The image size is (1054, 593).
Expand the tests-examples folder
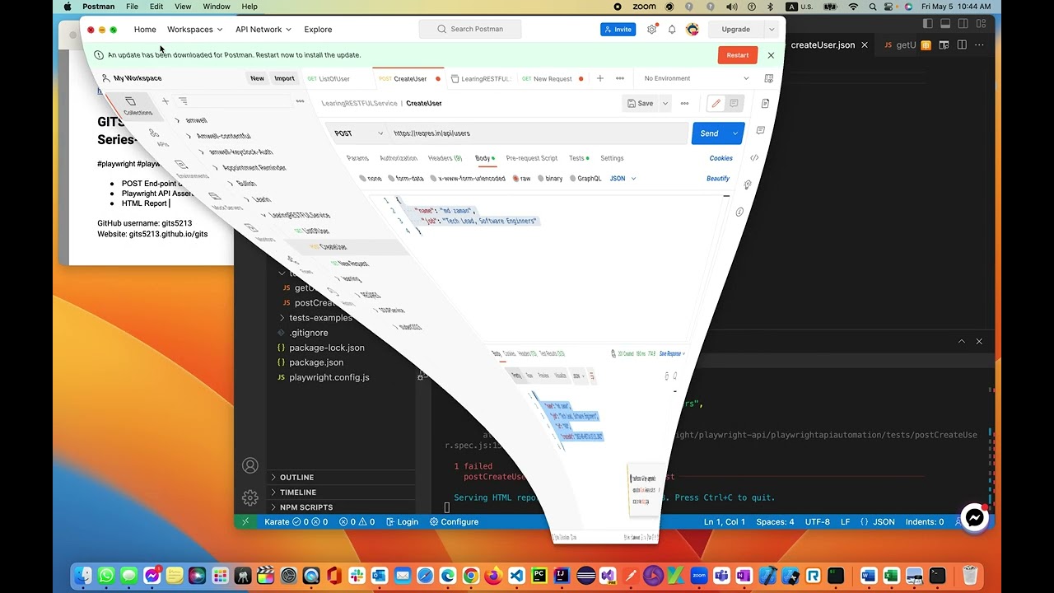pyautogui.click(x=319, y=318)
